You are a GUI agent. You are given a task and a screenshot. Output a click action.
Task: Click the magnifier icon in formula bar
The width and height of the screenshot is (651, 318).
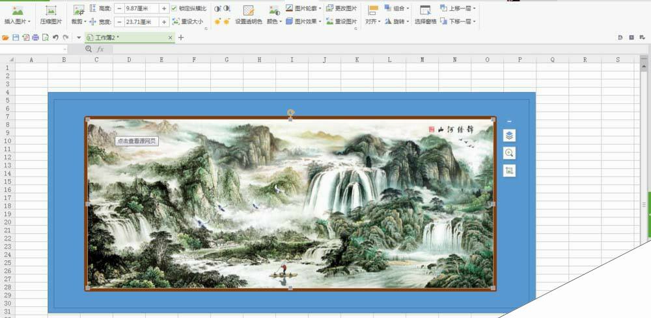pyautogui.click(x=89, y=49)
